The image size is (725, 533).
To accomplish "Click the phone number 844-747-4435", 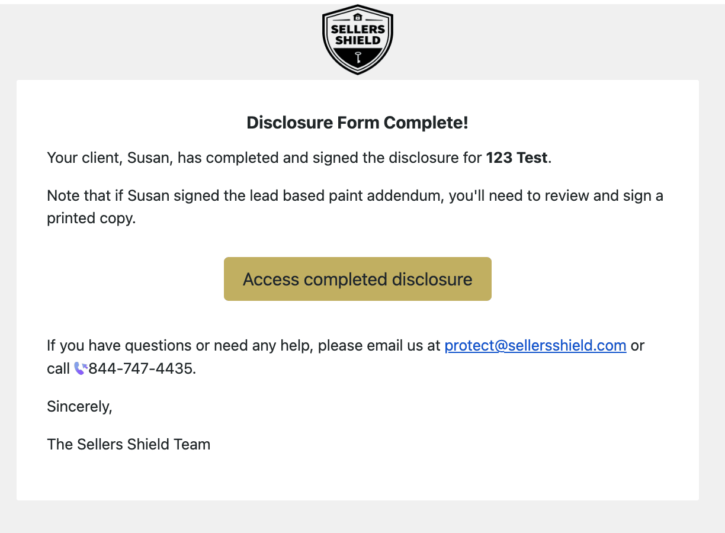I will click(140, 368).
